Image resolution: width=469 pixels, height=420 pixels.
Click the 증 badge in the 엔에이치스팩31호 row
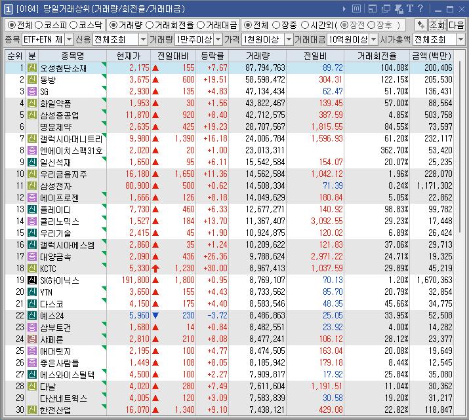(x=32, y=150)
